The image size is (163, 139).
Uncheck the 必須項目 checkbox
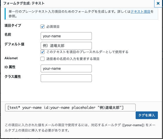pos(42,27)
